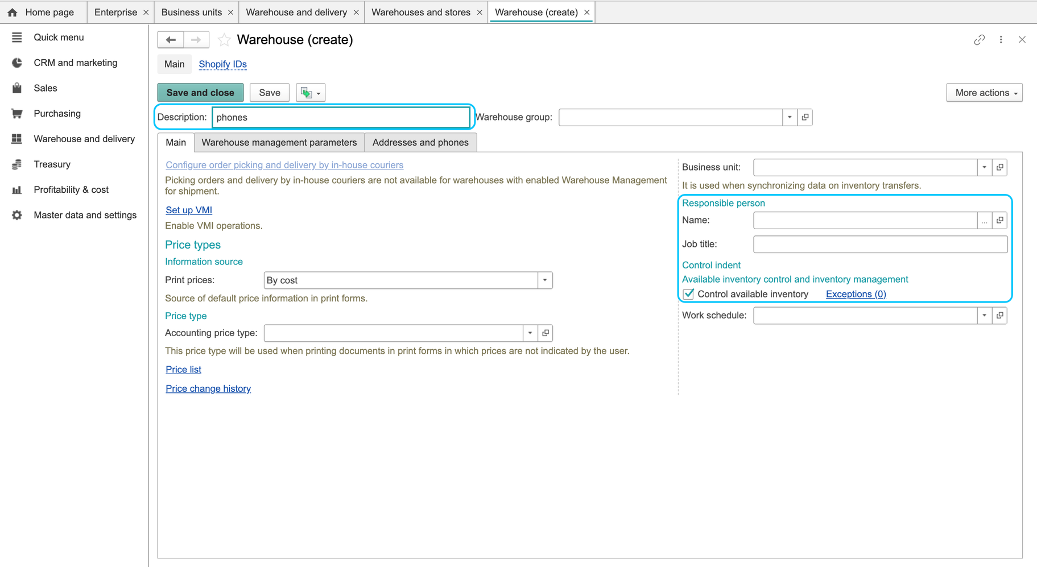The height and width of the screenshot is (567, 1037).
Task: Open the Exceptions (0) link
Action: 856,294
